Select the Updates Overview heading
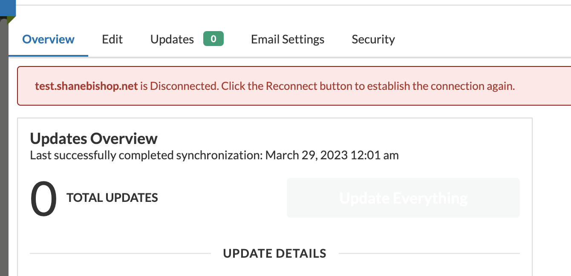 click(x=93, y=138)
